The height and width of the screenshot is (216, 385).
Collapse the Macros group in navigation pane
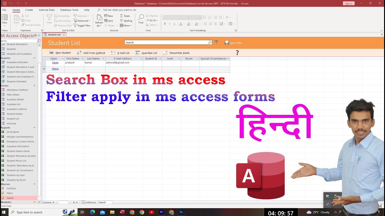(34, 184)
